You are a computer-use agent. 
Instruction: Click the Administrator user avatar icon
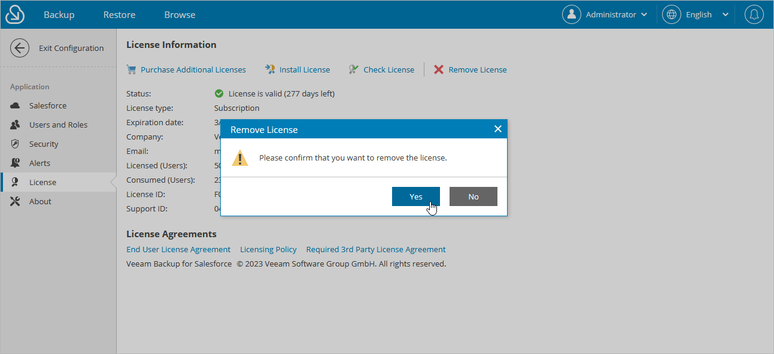572,14
